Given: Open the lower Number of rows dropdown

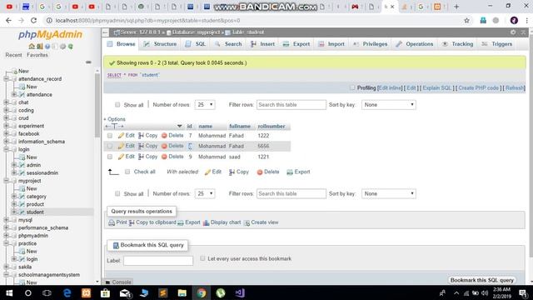Looking at the screenshot, I should 205,193.
